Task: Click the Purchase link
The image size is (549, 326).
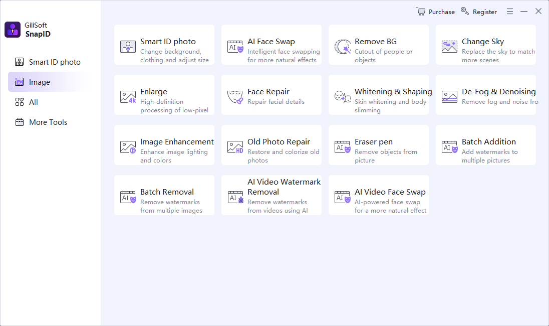Action: pos(441,12)
